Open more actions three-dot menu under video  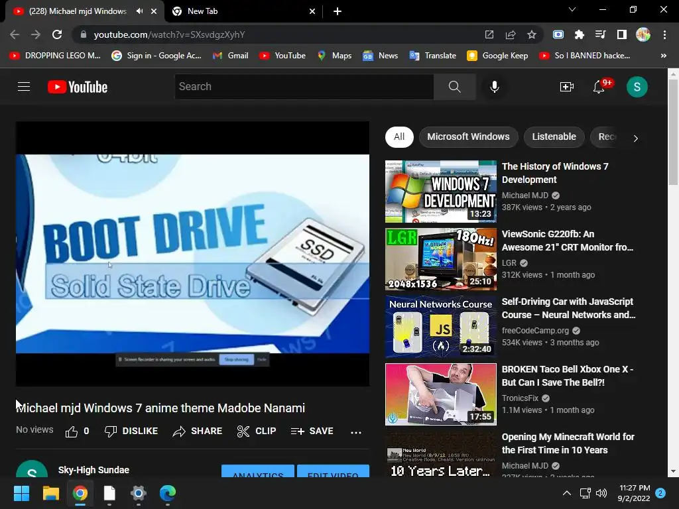[355, 432]
